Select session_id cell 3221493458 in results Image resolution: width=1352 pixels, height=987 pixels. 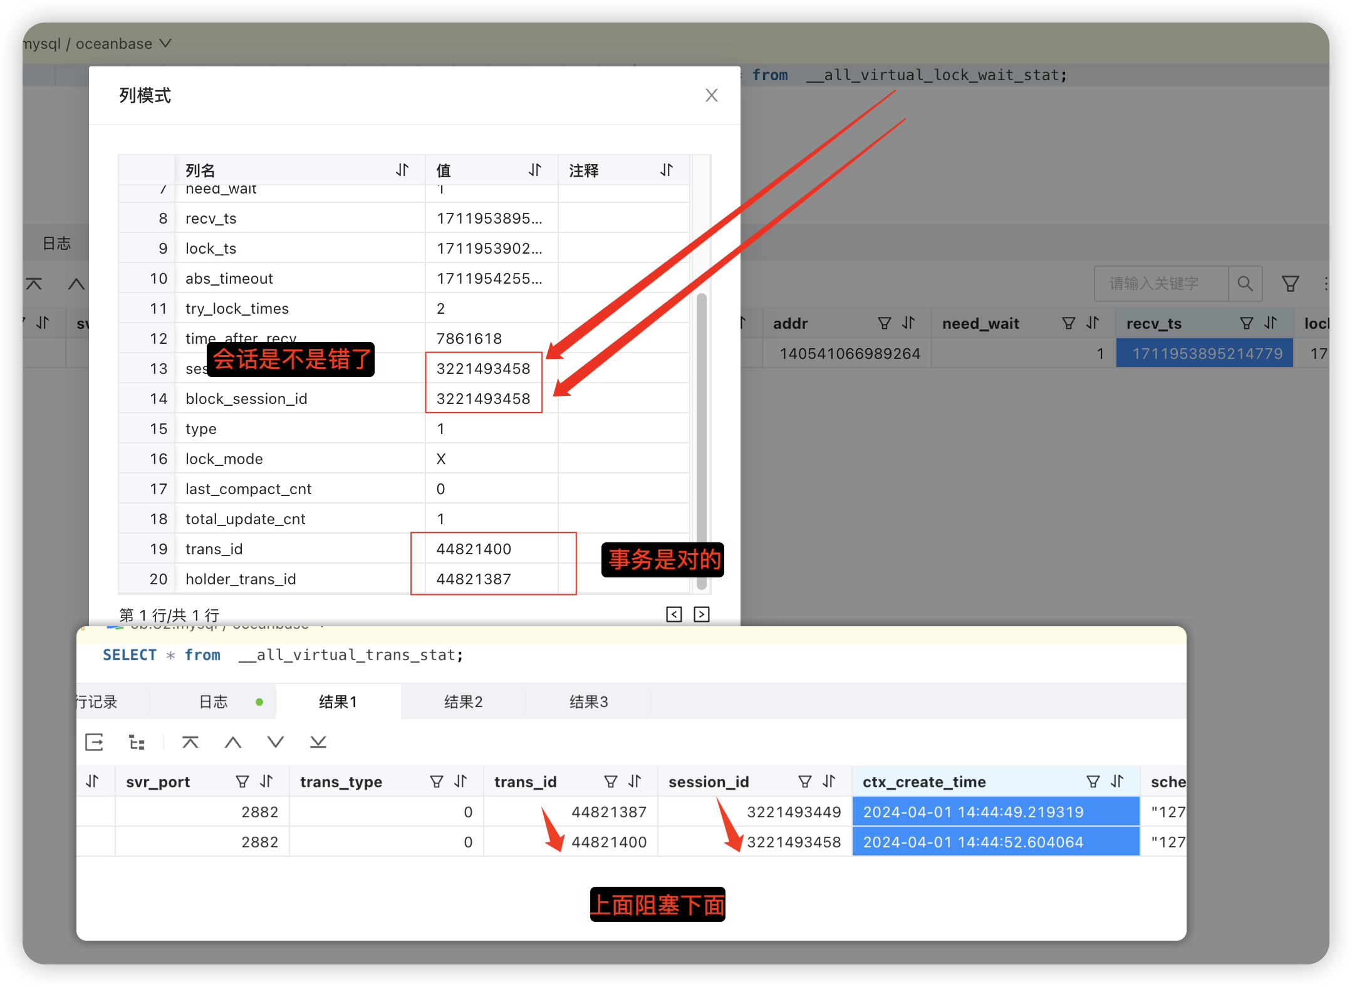coord(755,842)
